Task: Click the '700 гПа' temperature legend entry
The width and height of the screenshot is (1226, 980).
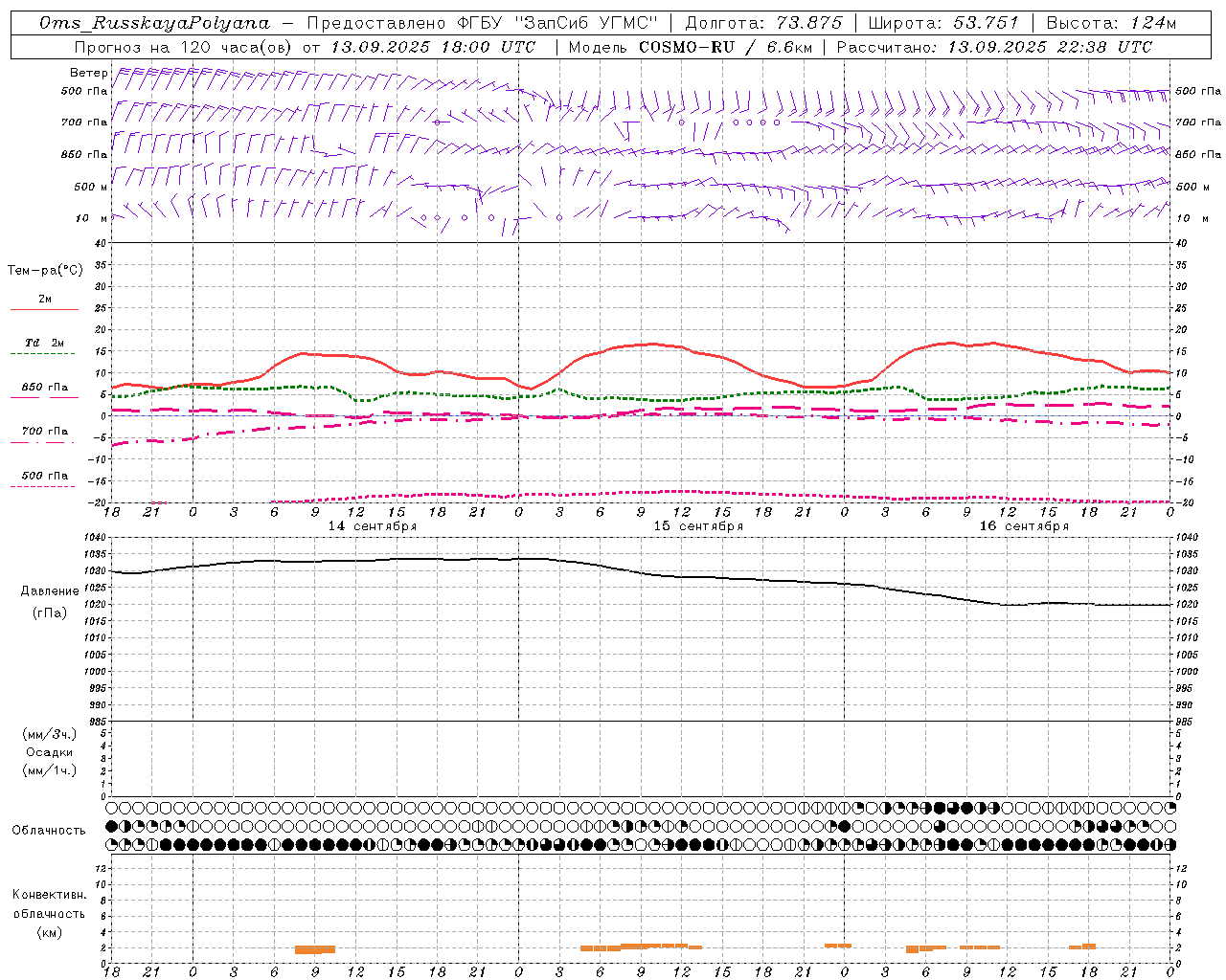Action: (x=45, y=432)
